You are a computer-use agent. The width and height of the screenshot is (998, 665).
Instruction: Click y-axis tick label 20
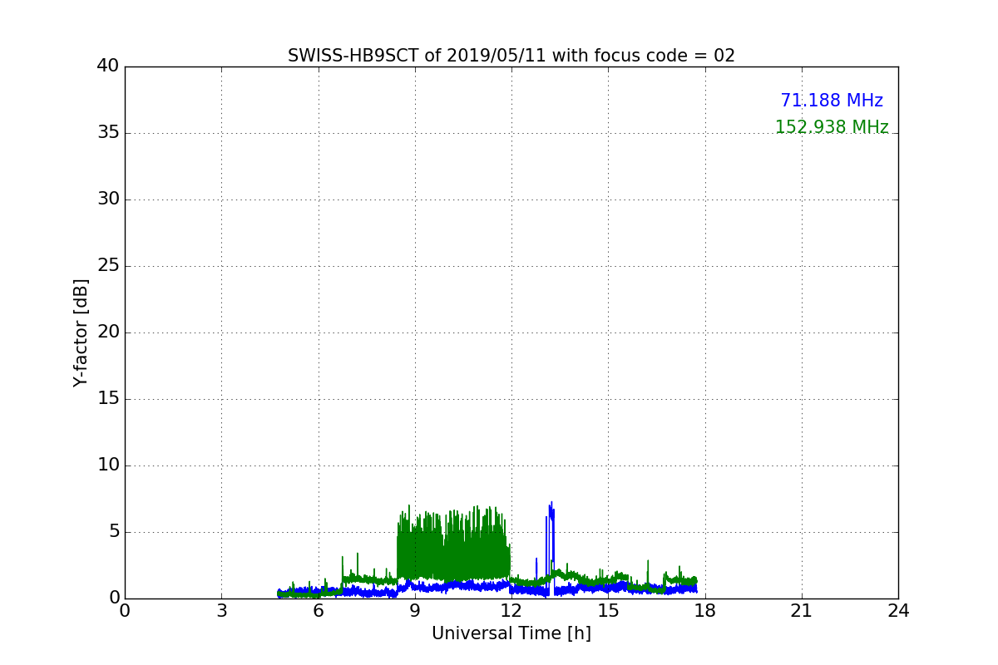pyautogui.click(x=108, y=332)
